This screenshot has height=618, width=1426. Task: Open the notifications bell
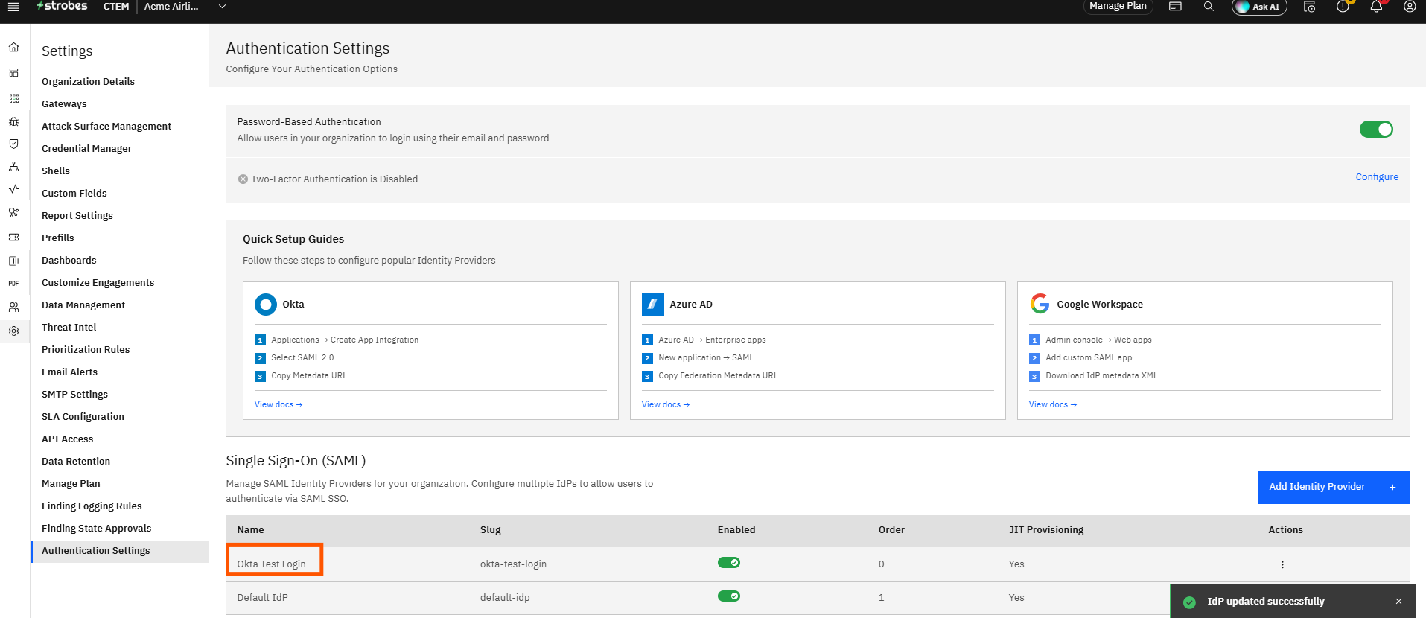coord(1376,7)
